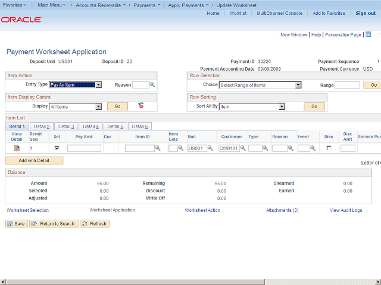This screenshot has width=381, height=285.
Task: Click the Event lookup magnifier icon
Action: 313,148
